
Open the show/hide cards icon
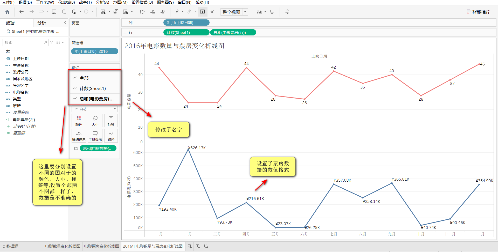pos(259,12)
